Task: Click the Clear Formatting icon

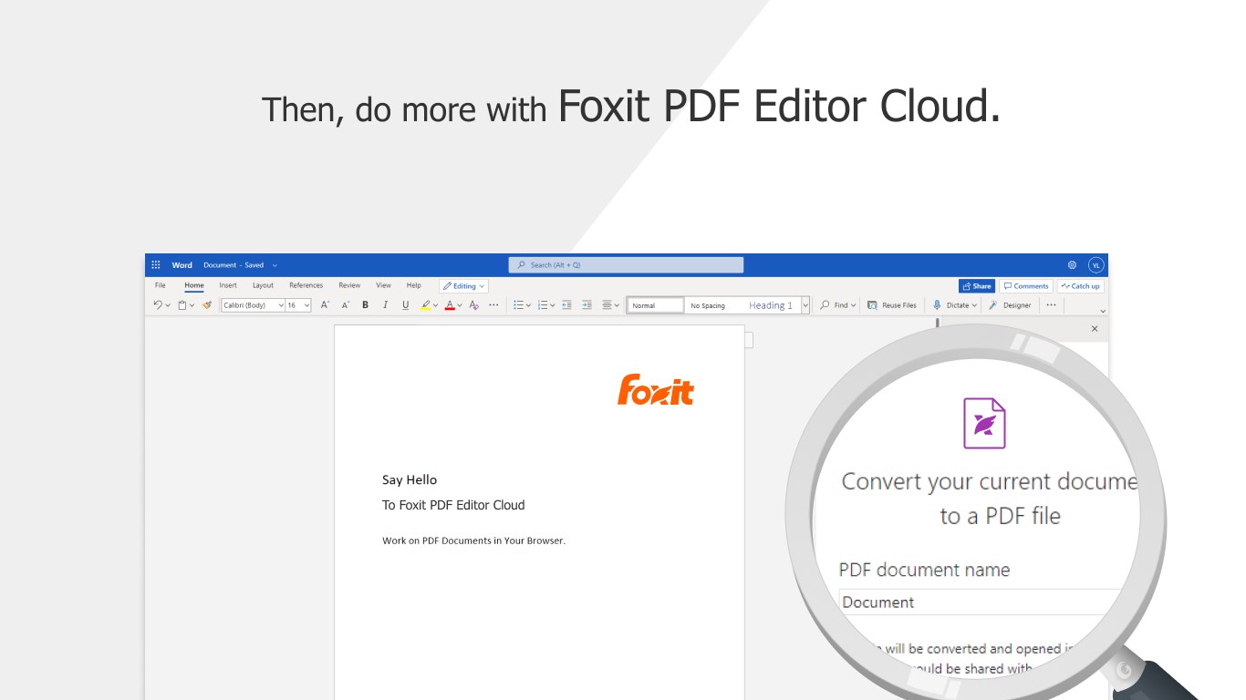Action: point(473,305)
